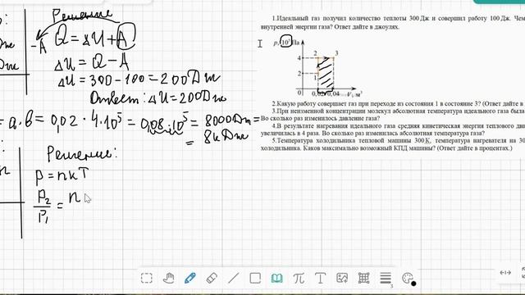Image resolution: width=525 pixels, height=295 pixels.
Task: Click problem 3 text 'При неизменной концентрации'
Action: click(393, 115)
